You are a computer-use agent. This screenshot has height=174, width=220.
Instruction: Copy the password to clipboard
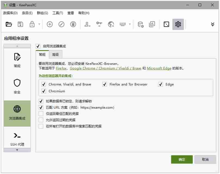(99, 24)
